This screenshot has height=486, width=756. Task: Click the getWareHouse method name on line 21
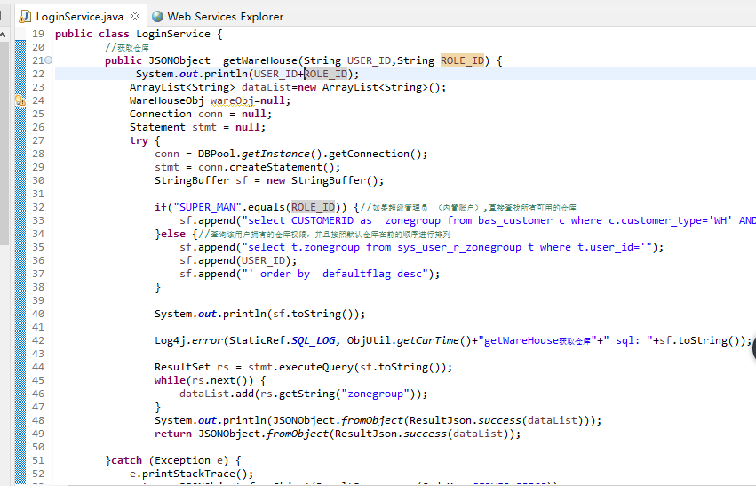(260, 60)
